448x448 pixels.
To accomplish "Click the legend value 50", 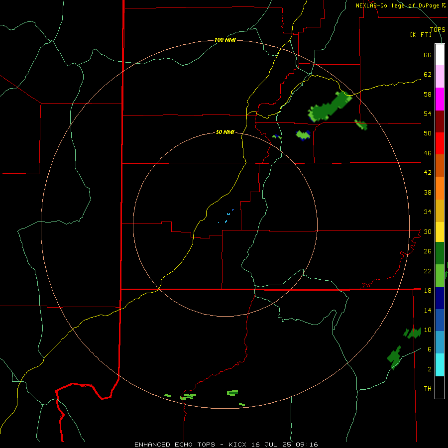I will pos(428,133).
